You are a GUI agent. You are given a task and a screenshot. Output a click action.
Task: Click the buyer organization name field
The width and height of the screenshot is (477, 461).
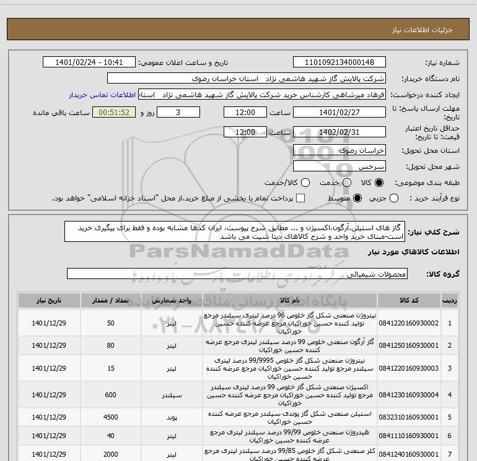[247, 79]
